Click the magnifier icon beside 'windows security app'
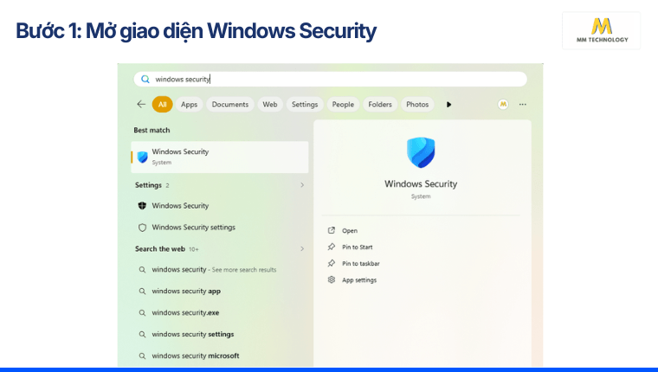658x372 pixels. [142, 291]
